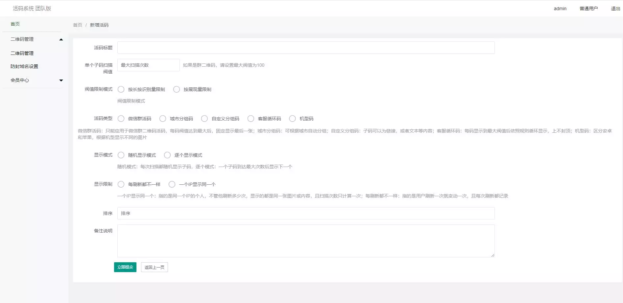Click 退出 to log out

click(x=615, y=8)
